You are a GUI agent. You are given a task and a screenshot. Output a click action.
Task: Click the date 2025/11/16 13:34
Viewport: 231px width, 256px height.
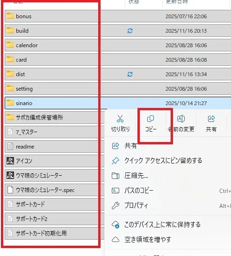coord(186,74)
